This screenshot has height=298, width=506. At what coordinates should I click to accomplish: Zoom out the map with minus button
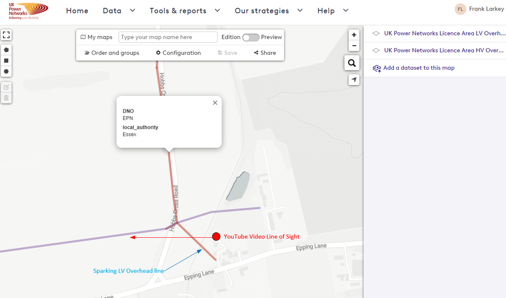point(354,45)
